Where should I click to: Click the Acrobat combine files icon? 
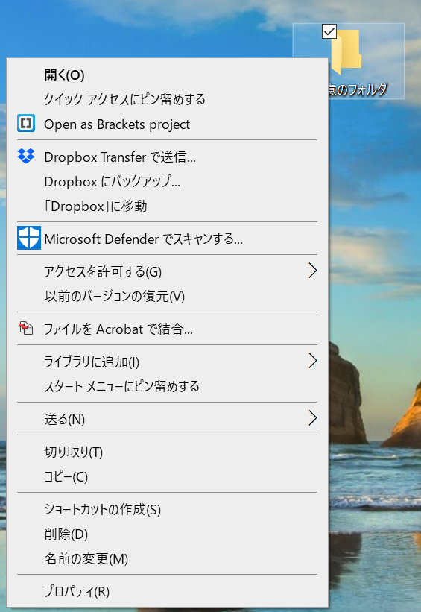click(x=26, y=328)
